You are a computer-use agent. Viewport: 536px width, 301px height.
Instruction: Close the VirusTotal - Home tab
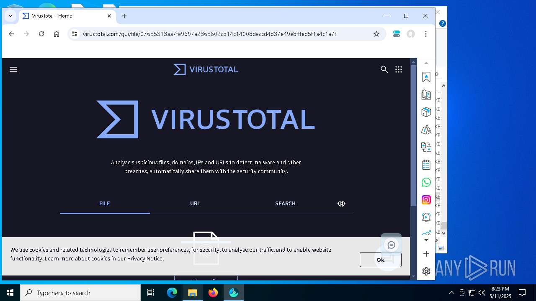tap(109, 16)
